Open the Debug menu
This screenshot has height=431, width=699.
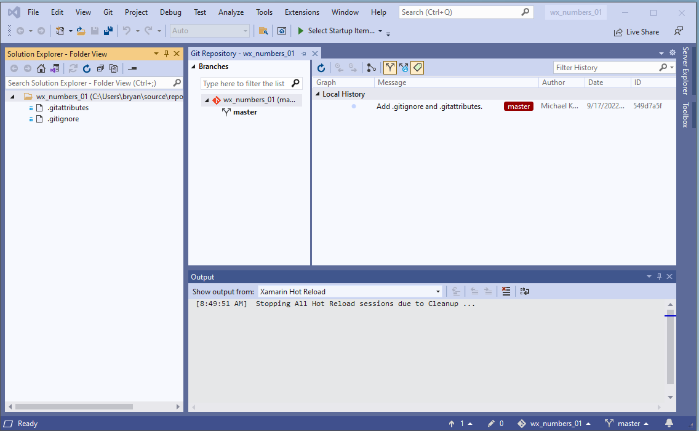pos(170,12)
